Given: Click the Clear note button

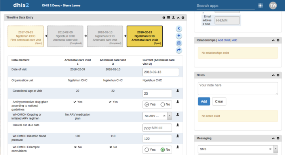Looking at the screenshot, I should 219,101.
